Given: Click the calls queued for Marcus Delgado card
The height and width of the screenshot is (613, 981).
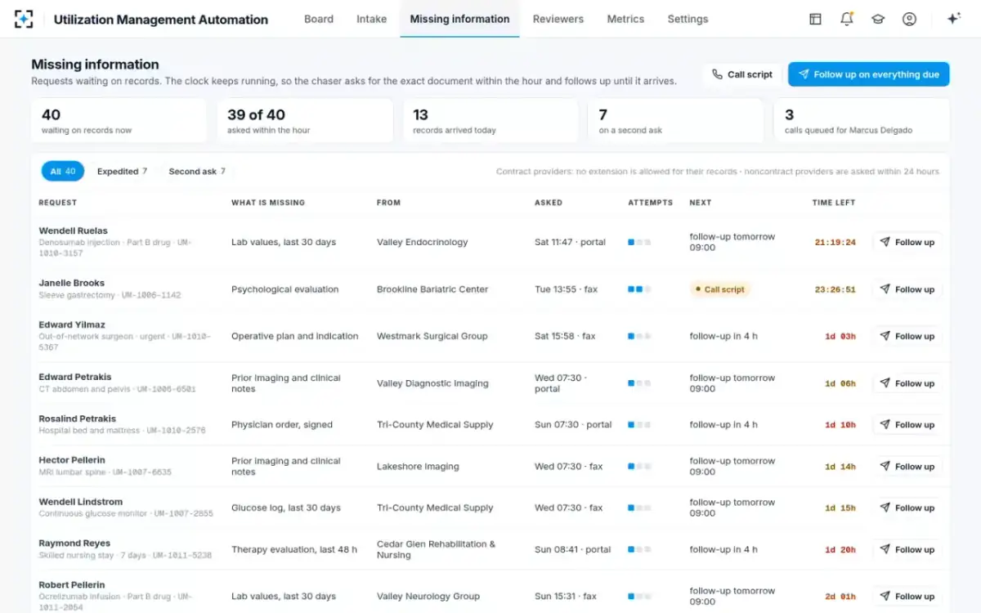Looking at the screenshot, I should [x=862, y=121].
